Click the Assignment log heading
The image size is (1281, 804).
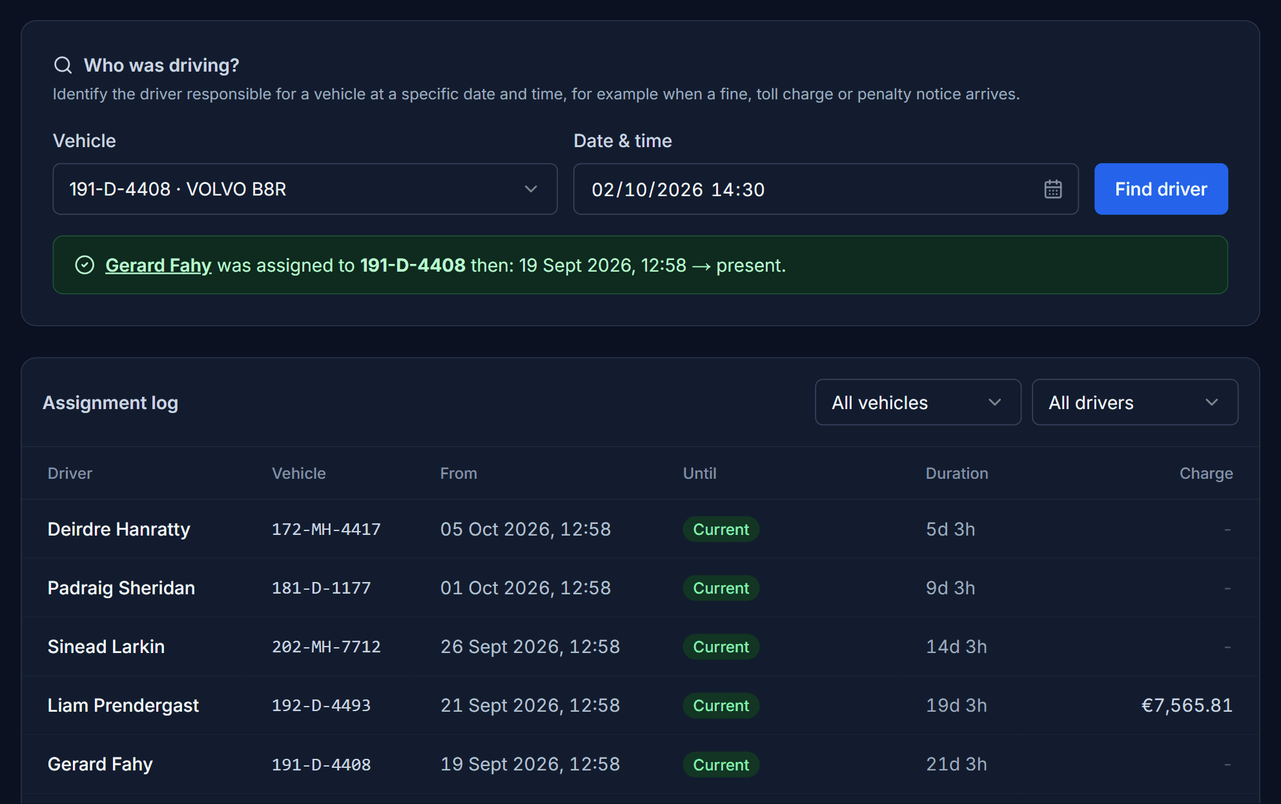(x=110, y=403)
